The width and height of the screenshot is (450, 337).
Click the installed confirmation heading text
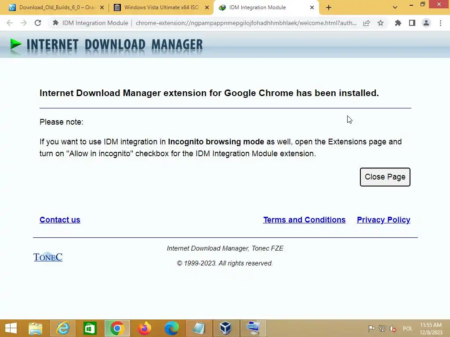pos(209,93)
